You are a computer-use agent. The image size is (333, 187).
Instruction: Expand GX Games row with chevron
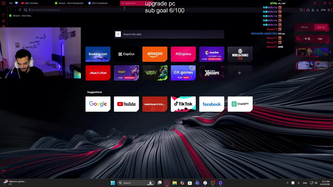pyautogui.click(x=330, y=52)
